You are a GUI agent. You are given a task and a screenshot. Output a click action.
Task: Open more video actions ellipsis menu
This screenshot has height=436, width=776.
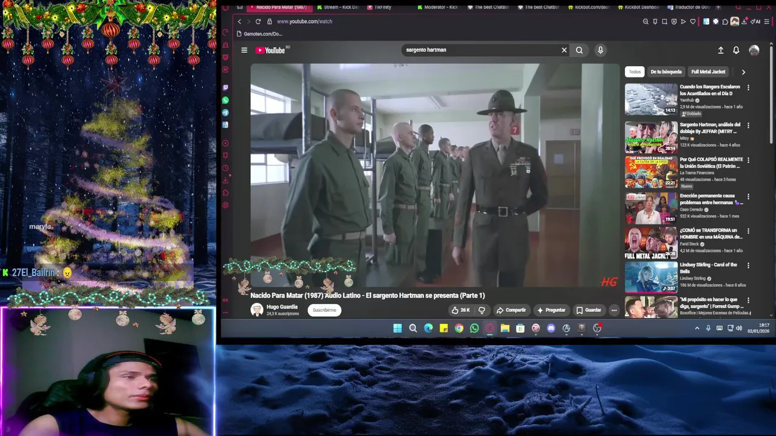coord(614,310)
